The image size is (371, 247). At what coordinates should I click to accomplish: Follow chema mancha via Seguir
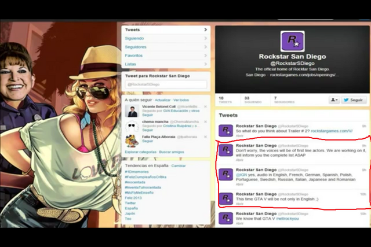coord(147,130)
